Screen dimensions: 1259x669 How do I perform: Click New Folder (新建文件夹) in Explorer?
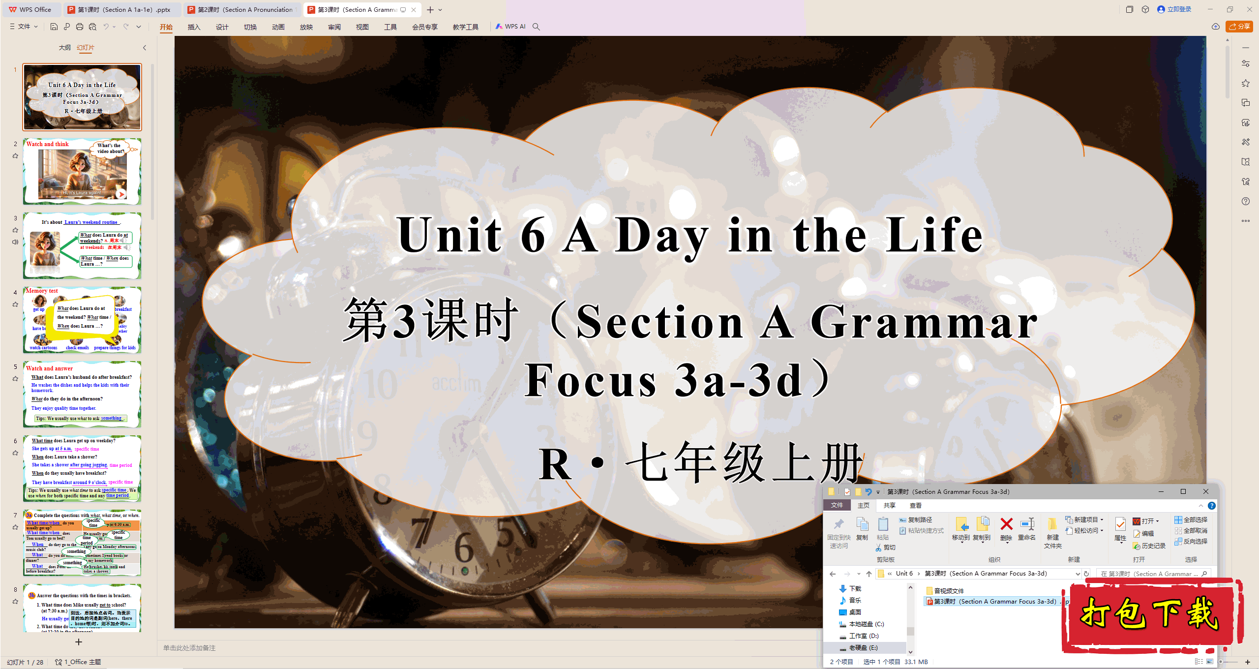click(1053, 533)
